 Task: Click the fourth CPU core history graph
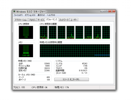[70, 32]
